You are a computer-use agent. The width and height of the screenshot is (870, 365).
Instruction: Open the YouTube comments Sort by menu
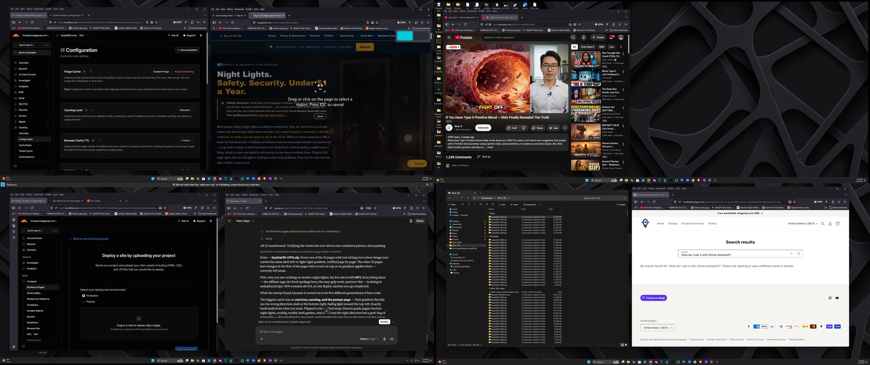coord(484,157)
